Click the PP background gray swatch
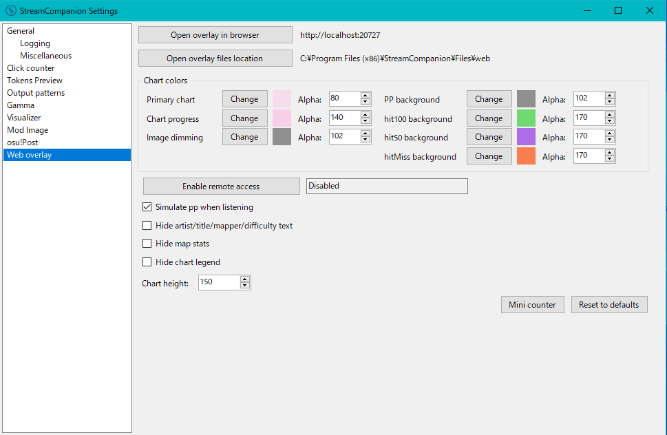Screen dimensions: 667x435 coord(526,98)
